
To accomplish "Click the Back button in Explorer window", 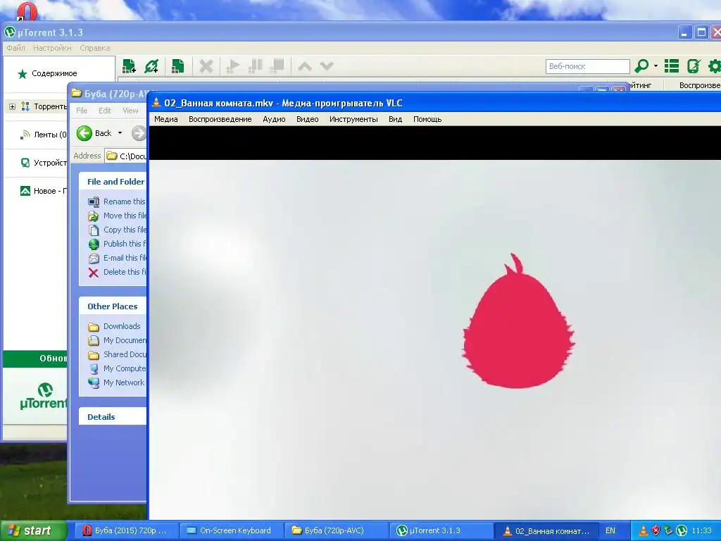I will tap(94, 133).
